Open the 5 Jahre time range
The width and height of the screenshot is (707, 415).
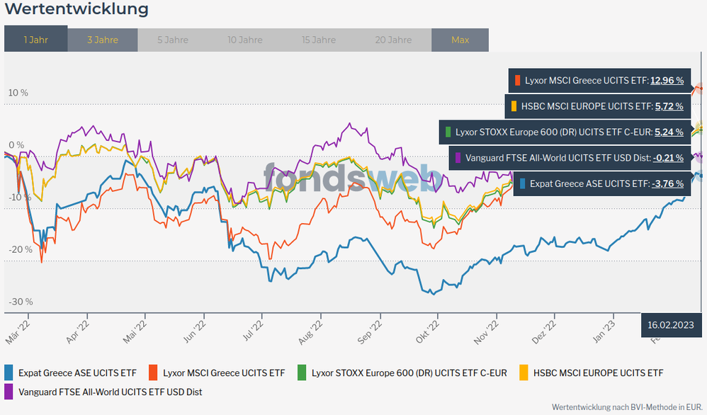pos(174,40)
